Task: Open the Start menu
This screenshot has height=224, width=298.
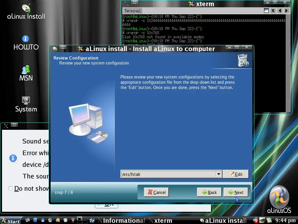Action: point(10,220)
